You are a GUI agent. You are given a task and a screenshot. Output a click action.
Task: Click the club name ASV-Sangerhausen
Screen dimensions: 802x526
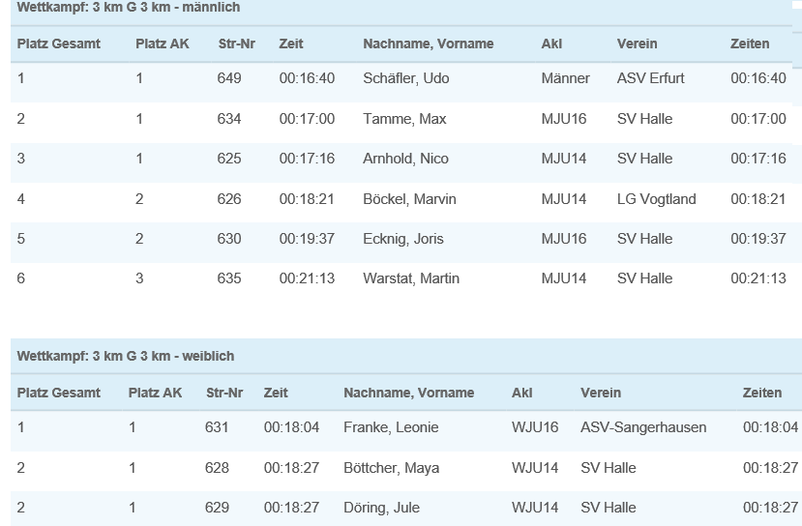pyautogui.click(x=643, y=427)
